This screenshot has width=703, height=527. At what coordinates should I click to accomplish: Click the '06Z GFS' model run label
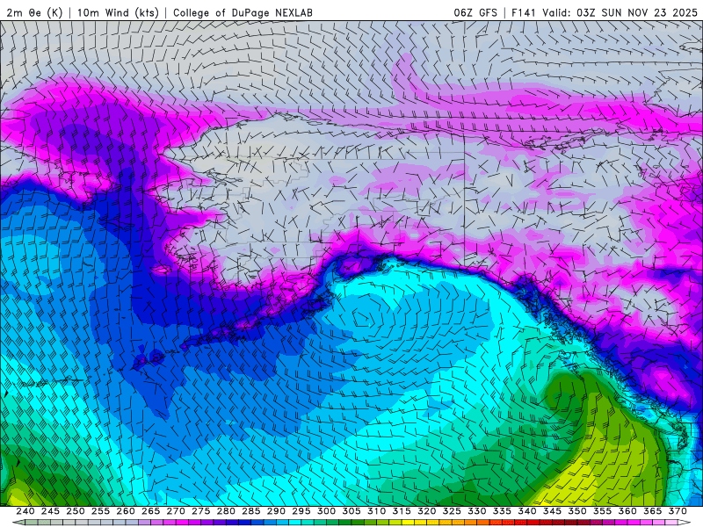pyautogui.click(x=475, y=12)
